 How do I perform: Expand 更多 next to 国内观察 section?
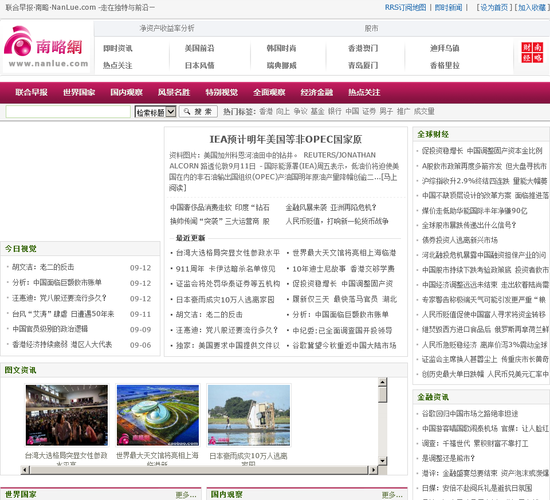[392, 495]
